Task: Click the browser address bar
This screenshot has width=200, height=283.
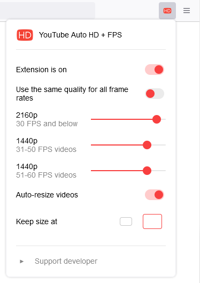Action: point(48,11)
